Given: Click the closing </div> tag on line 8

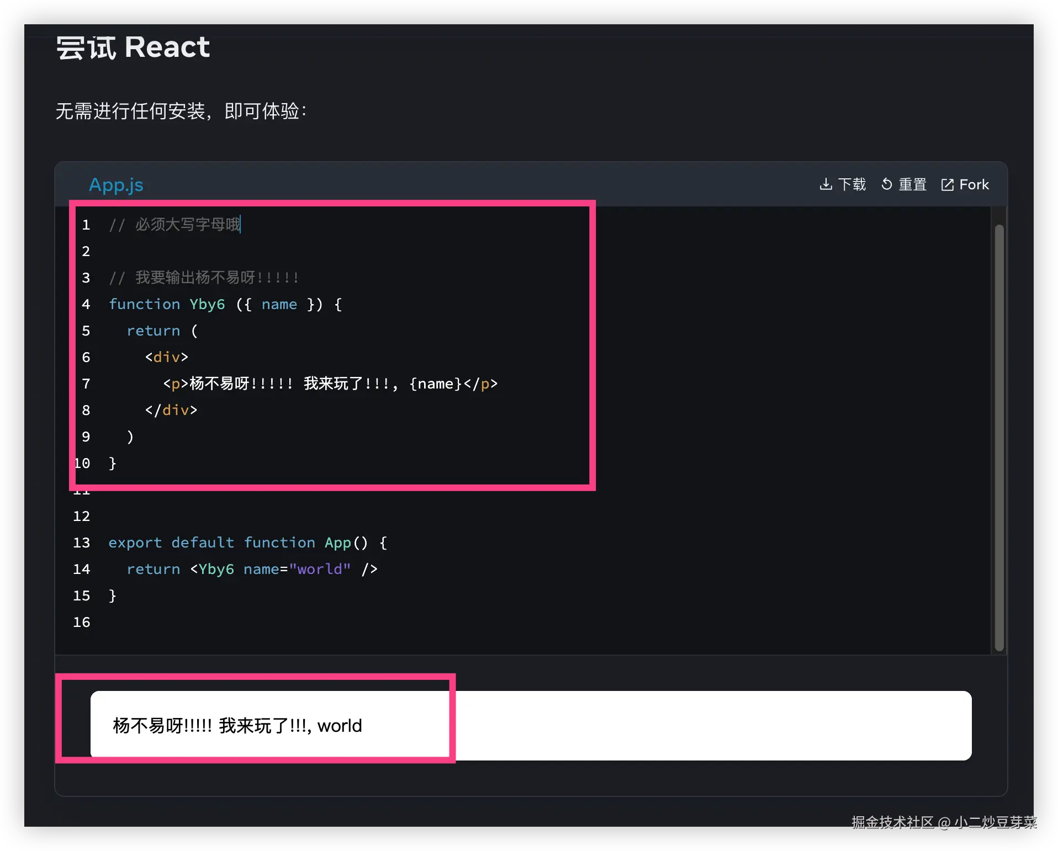Looking at the screenshot, I should (171, 410).
